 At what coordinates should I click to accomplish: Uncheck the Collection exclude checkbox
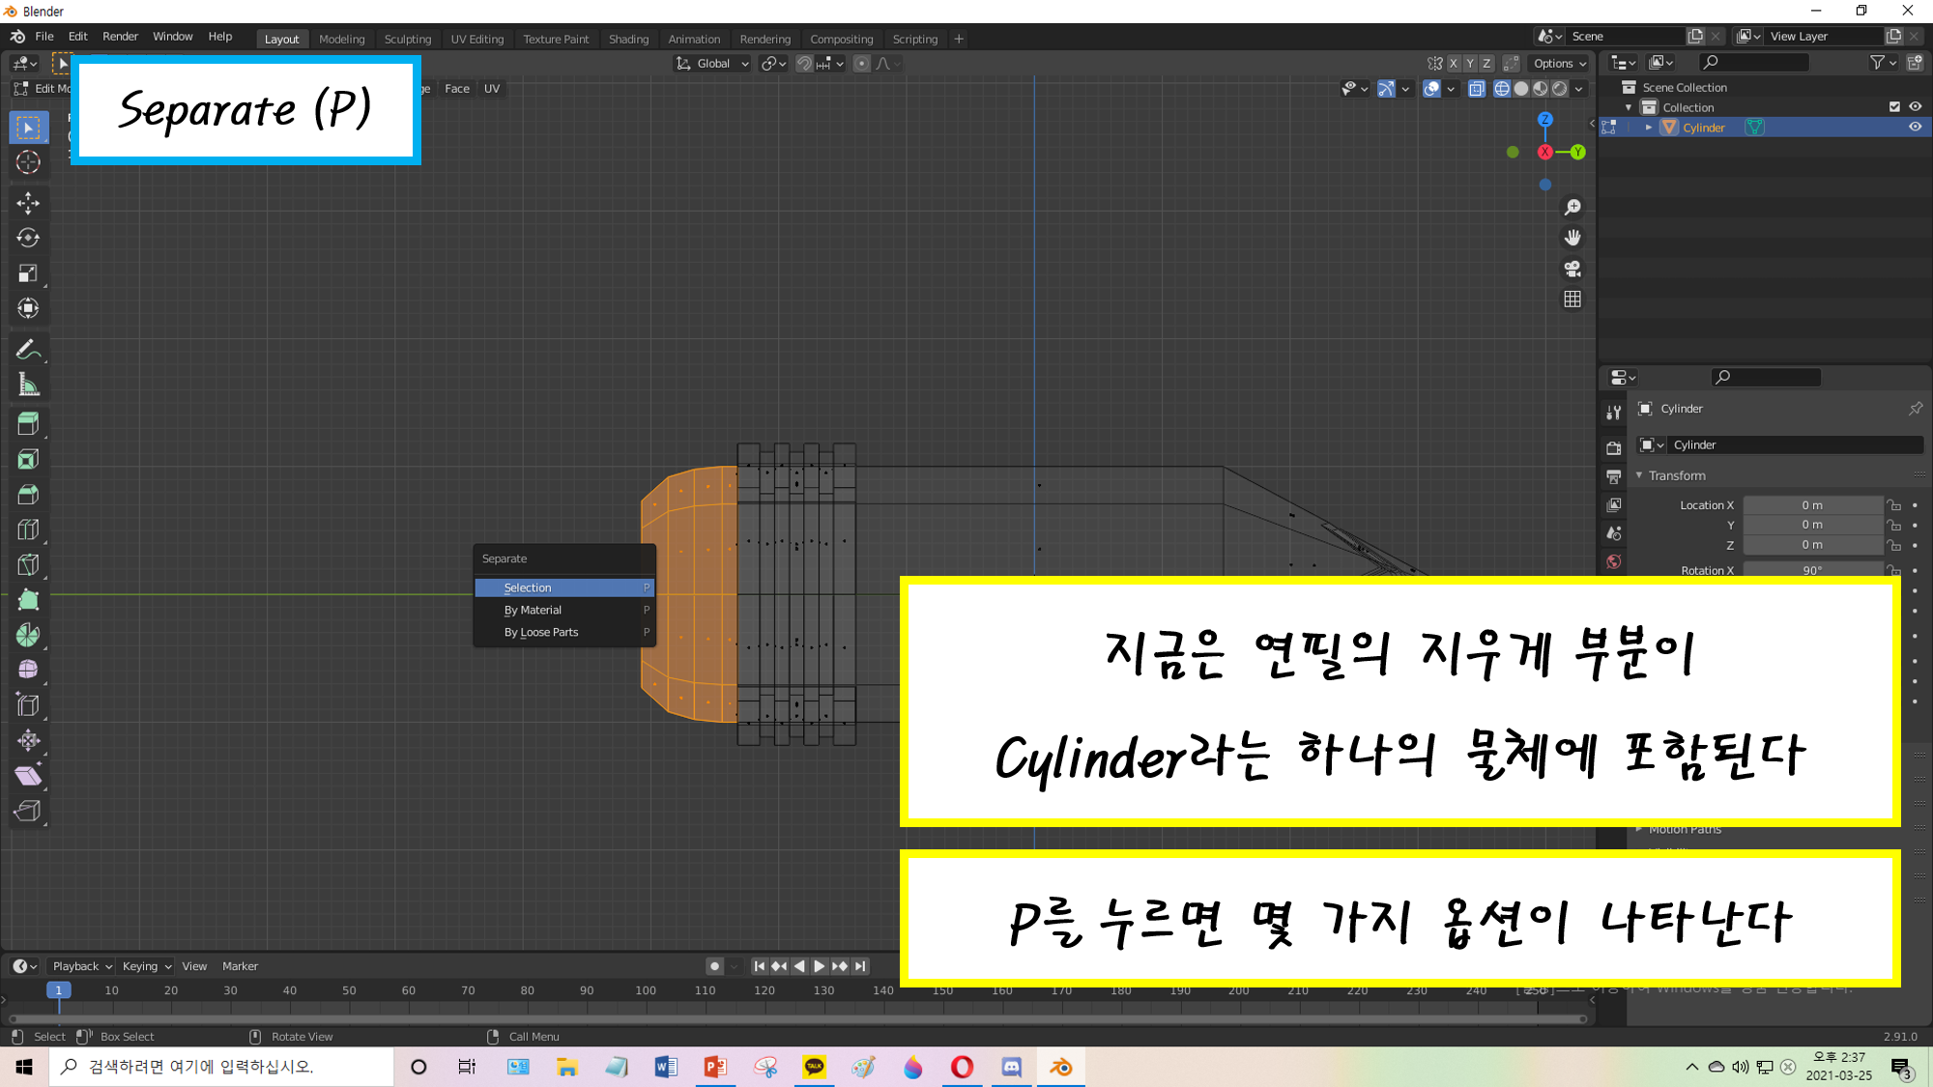(x=1894, y=107)
